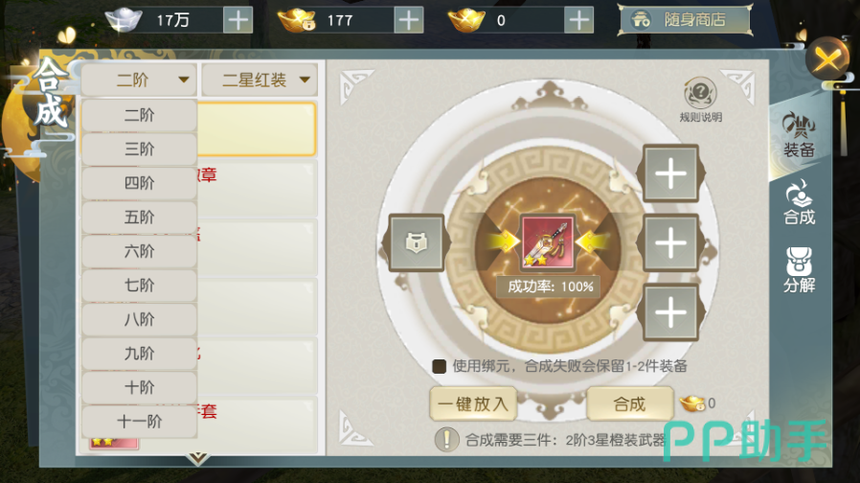Choose 五阶 from the tier list

[x=139, y=218]
